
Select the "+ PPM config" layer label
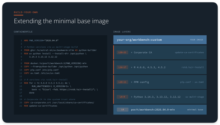click(140, 82)
